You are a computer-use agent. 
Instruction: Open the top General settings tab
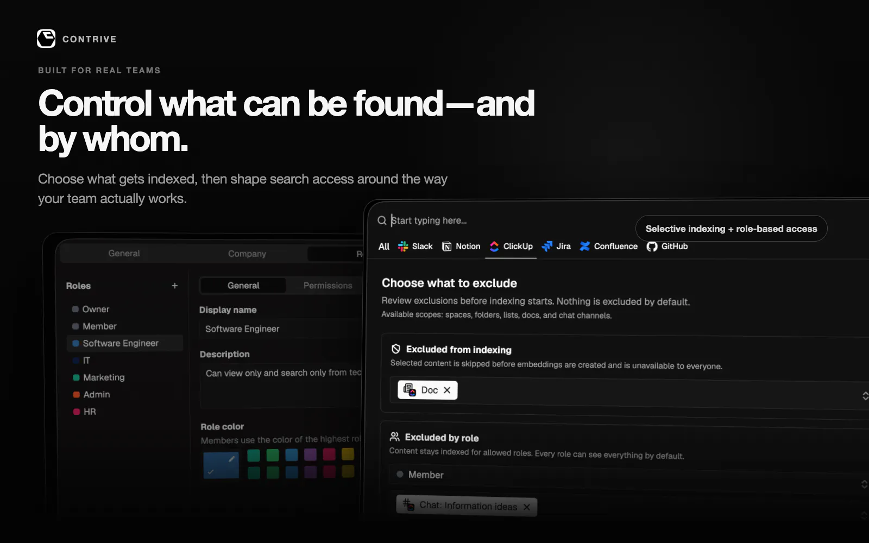click(x=124, y=253)
